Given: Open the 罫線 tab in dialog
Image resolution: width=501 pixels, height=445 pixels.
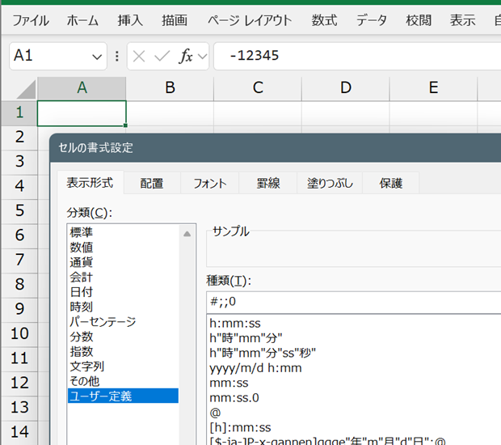Looking at the screenshot, I should pyautogui.click(x=267, y=183).
